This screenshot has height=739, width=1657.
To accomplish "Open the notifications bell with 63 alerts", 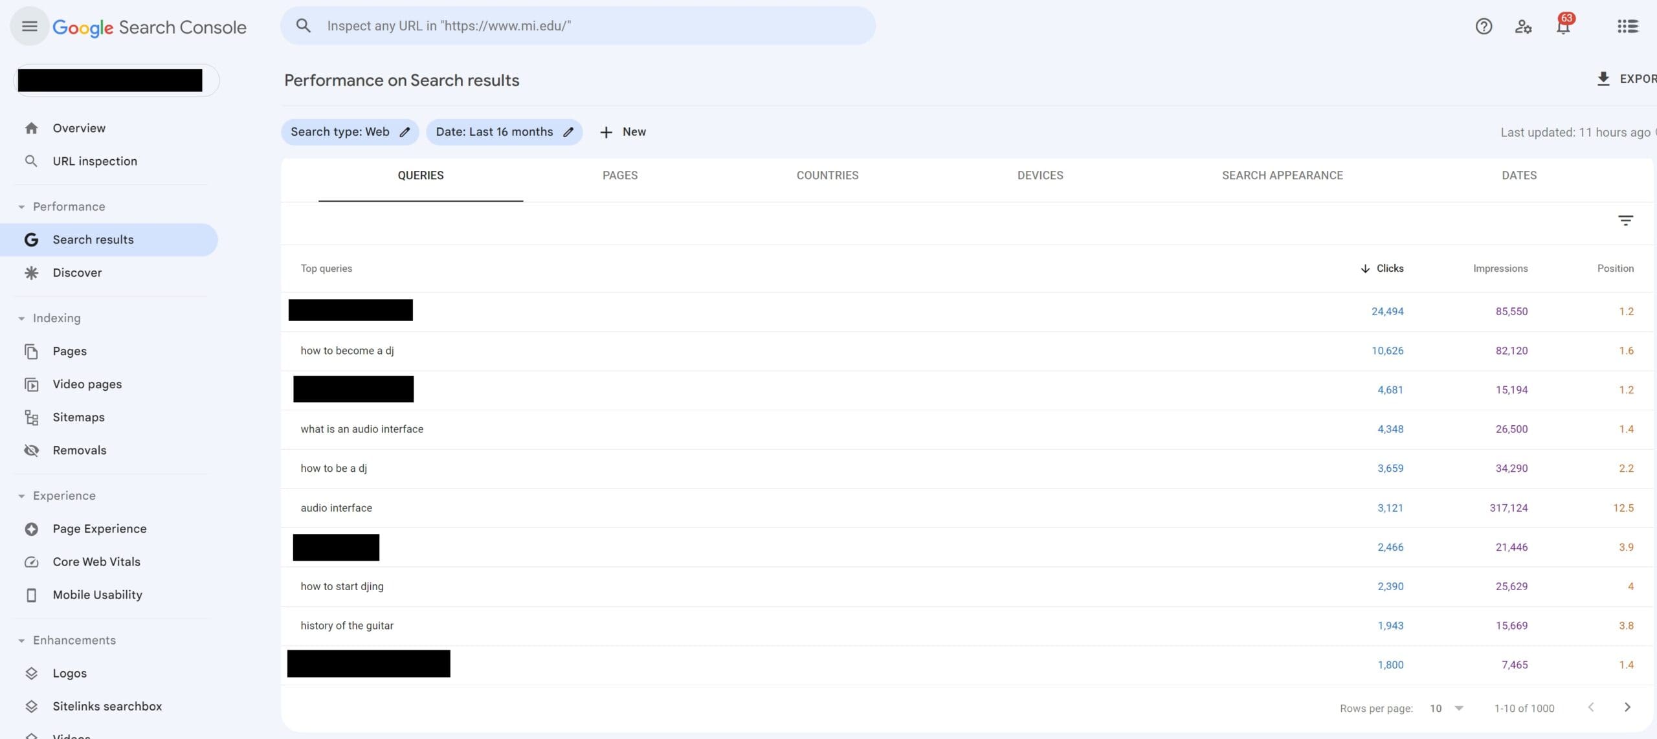I will click(x=1563, y=27).
